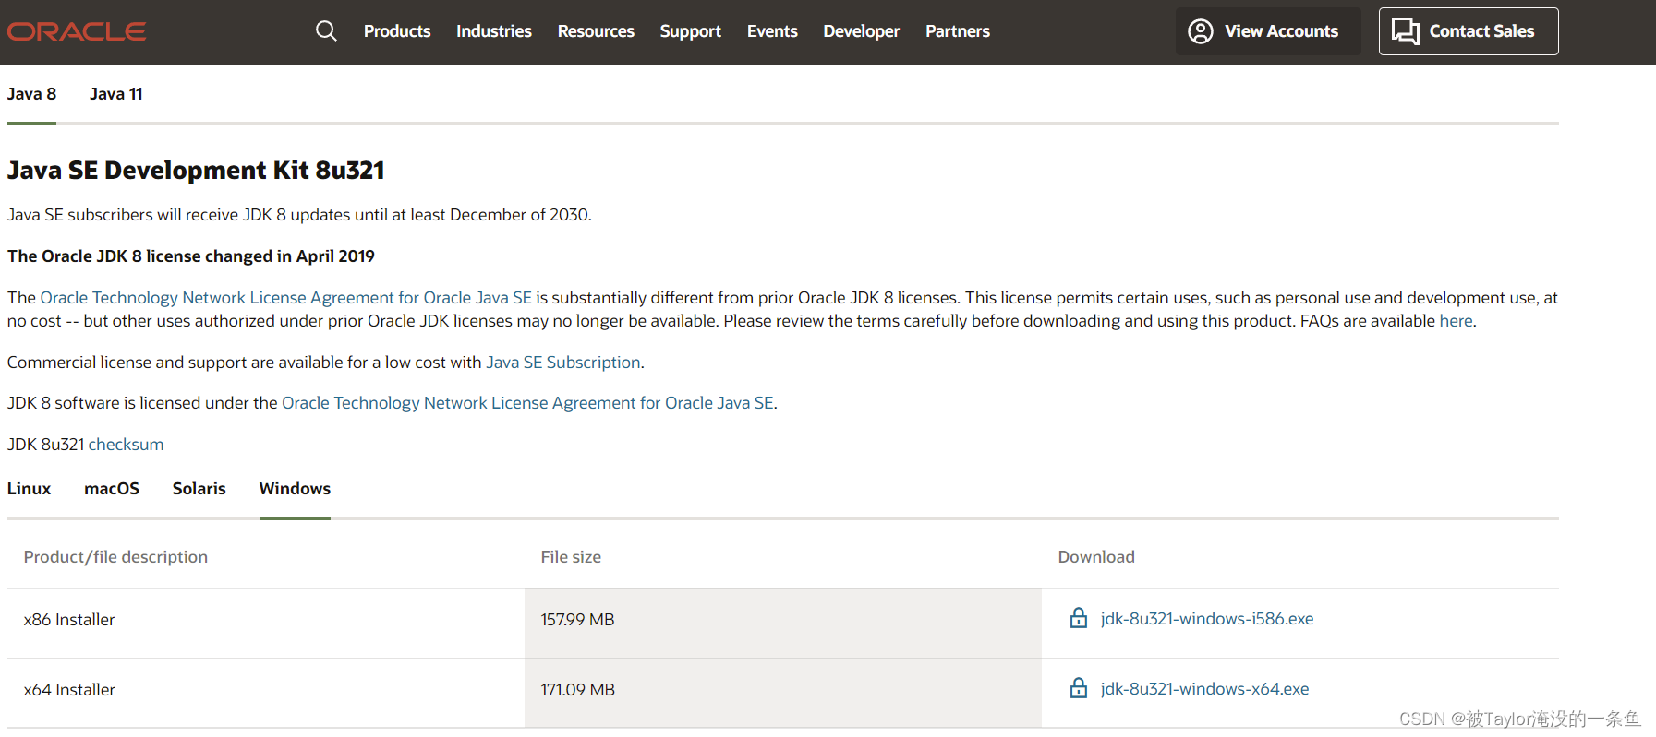The image size is (1656, 737).
Task: Open the license agreement link after 'JDK 8 software is licensed under the'
Action: (527, 403)
